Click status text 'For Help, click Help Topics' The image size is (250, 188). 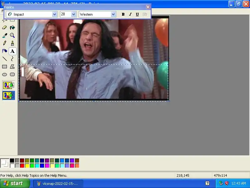click(34, 175)
